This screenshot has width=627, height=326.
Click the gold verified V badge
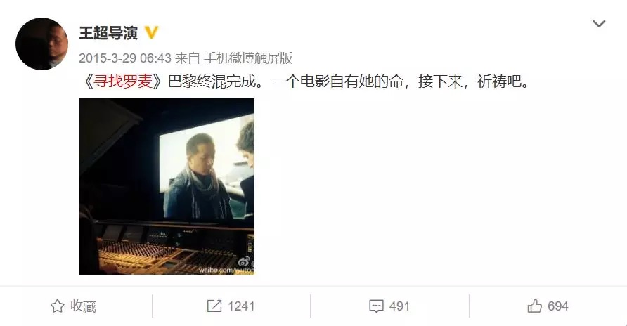pos(151,32)
